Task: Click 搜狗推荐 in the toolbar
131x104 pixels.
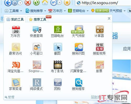Action: [x=34, y=11]
